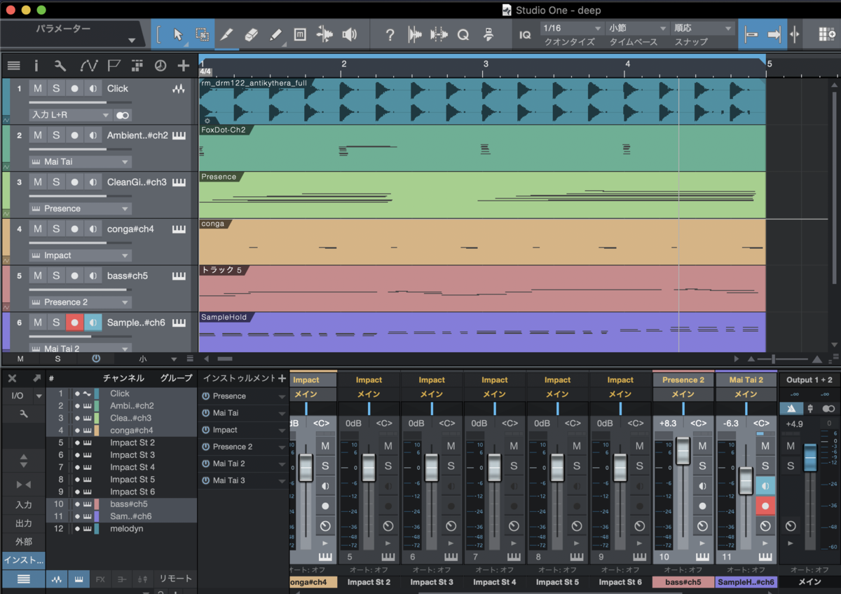Select the Mute tool square icon

pyautogui.click(x=300, y=34)
